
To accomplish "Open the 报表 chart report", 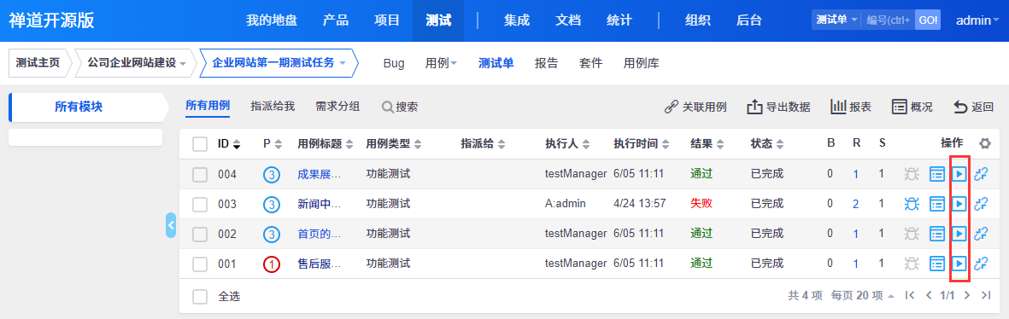I will pos(851,107).
